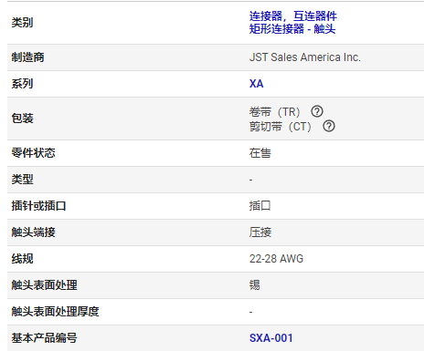424x351 pixels.
Task: Click the 系列 row label
Action: click(22, 84)
